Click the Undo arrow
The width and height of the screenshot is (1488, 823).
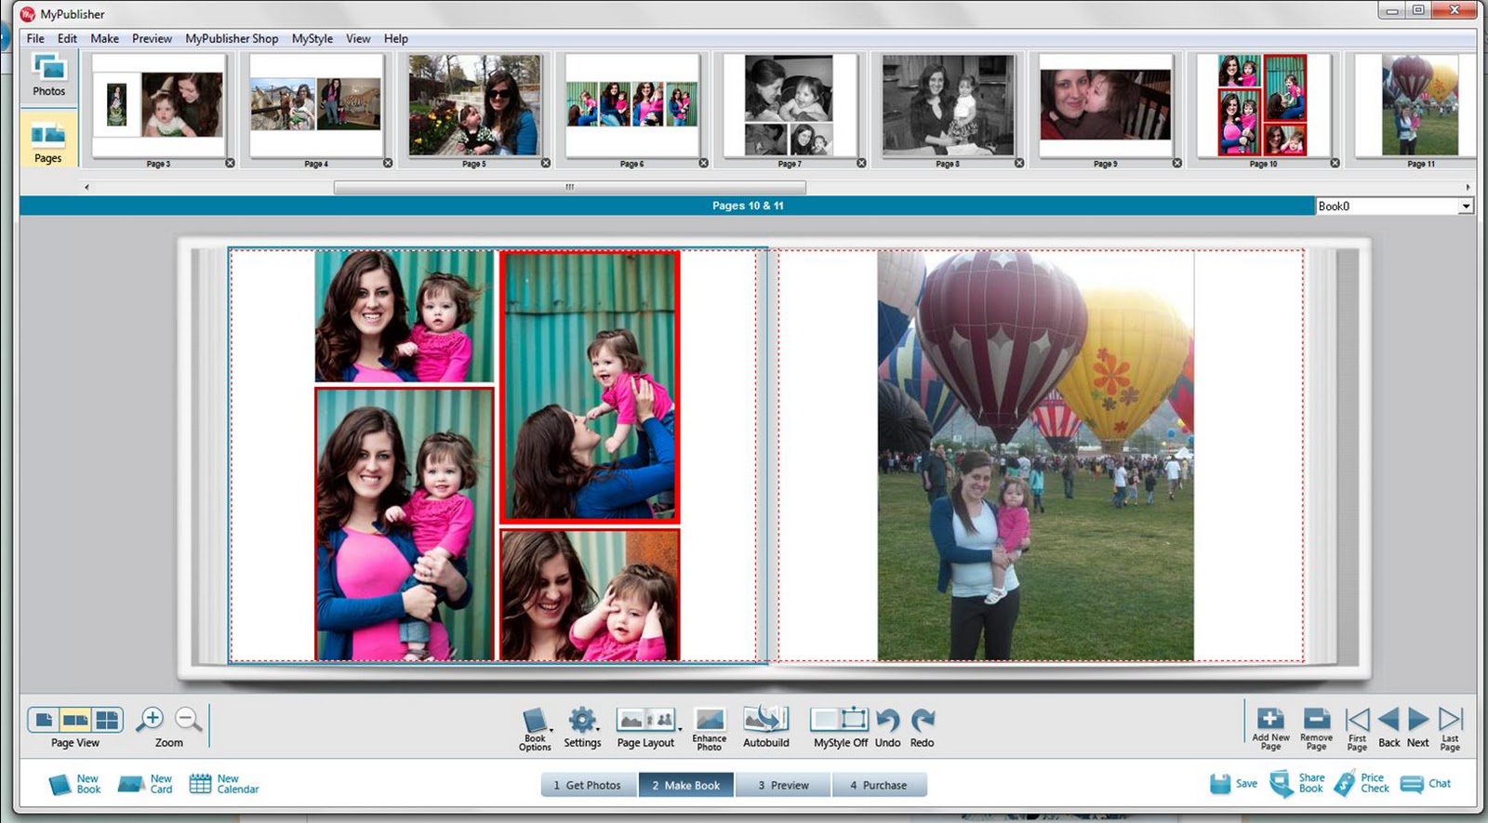coord(887,722)
